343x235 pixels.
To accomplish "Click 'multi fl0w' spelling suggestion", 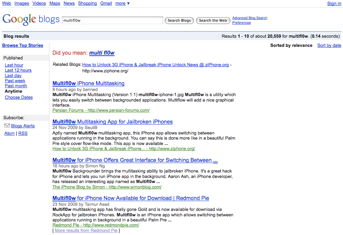I will pos(102,53).
